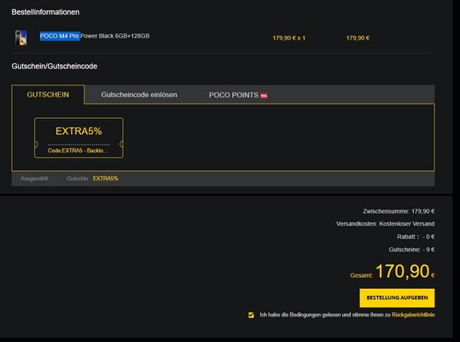
Task: Click the selected coupon EXTRA5% label
Action: click(x=106, y=179)
